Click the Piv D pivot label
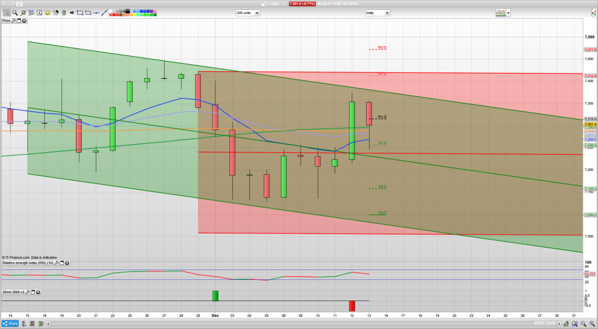Screen dimensions: 598x329 click(x=382, y=117)
